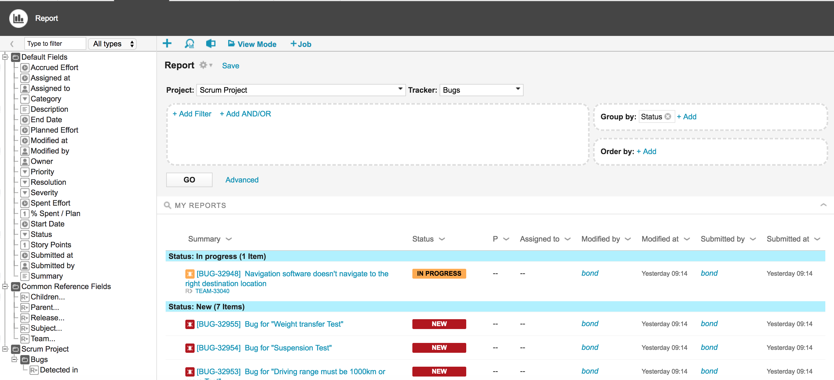
Task: Click the Start Date clock icon
Action: [25, 224]
